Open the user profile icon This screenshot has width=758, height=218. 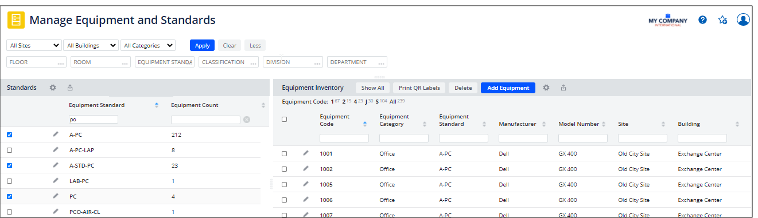743,20
